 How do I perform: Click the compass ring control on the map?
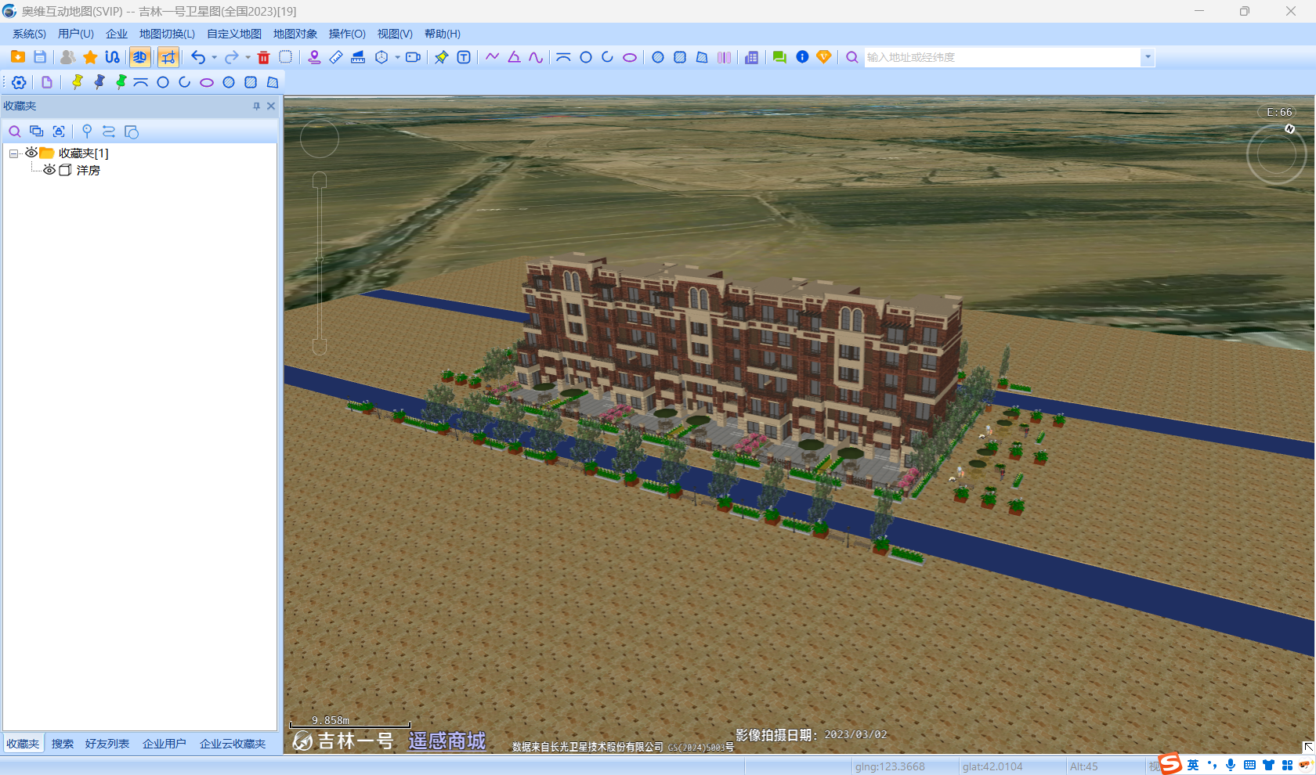[1277, 154]
